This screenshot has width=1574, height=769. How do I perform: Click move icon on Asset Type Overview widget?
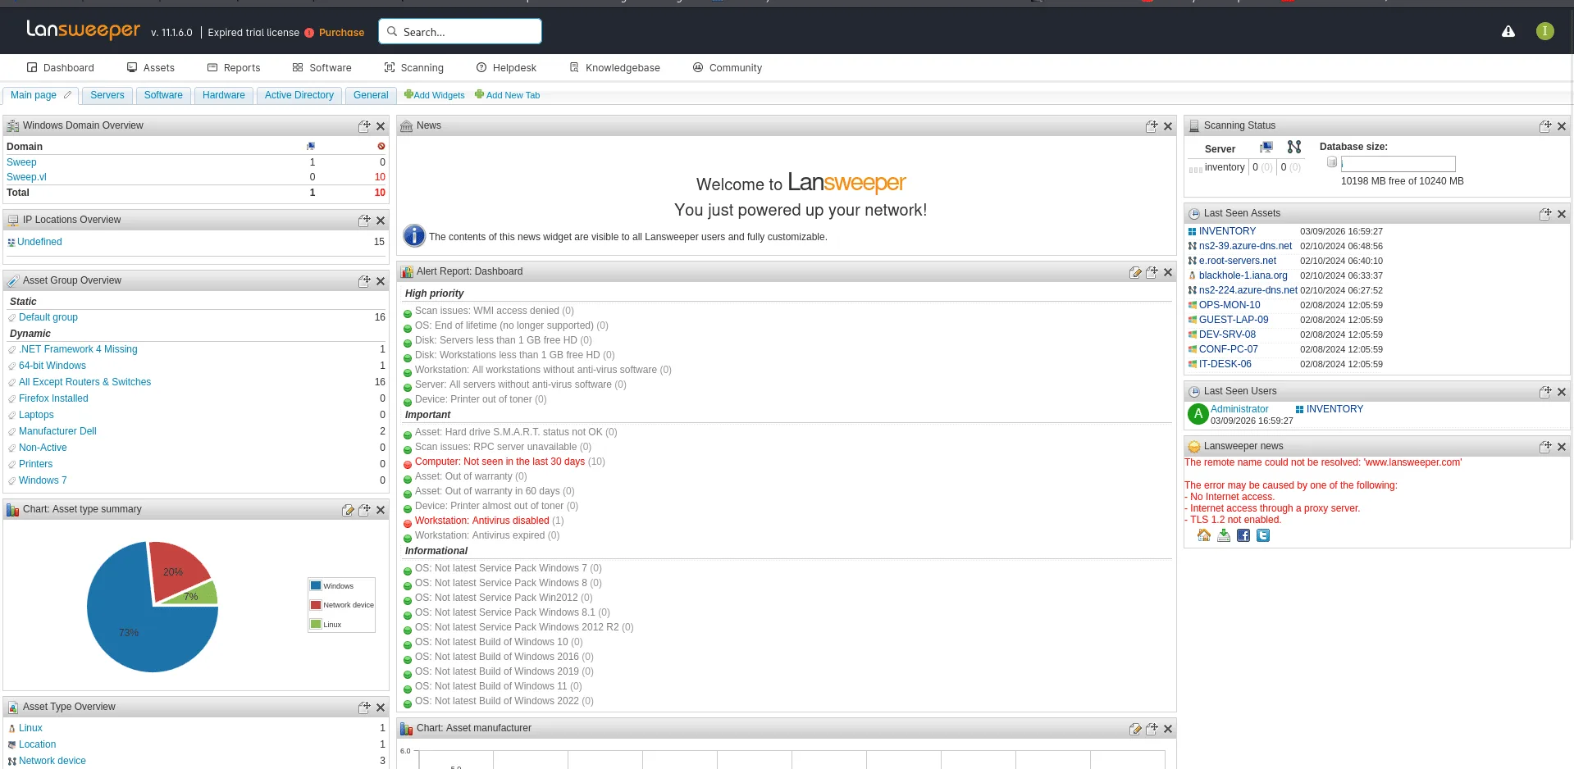click(x=364, y=708)
